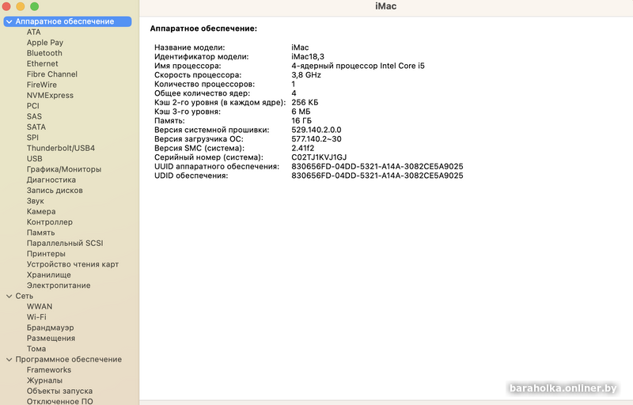Click the Название модели label

tap(189, 47)
